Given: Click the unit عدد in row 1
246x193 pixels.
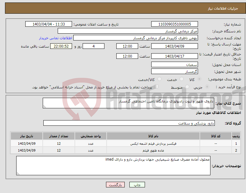Looking at the screenshot, I should (x=91, y=144).
